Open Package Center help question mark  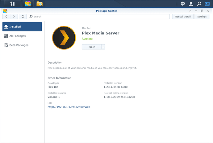(x=190, y=11)
